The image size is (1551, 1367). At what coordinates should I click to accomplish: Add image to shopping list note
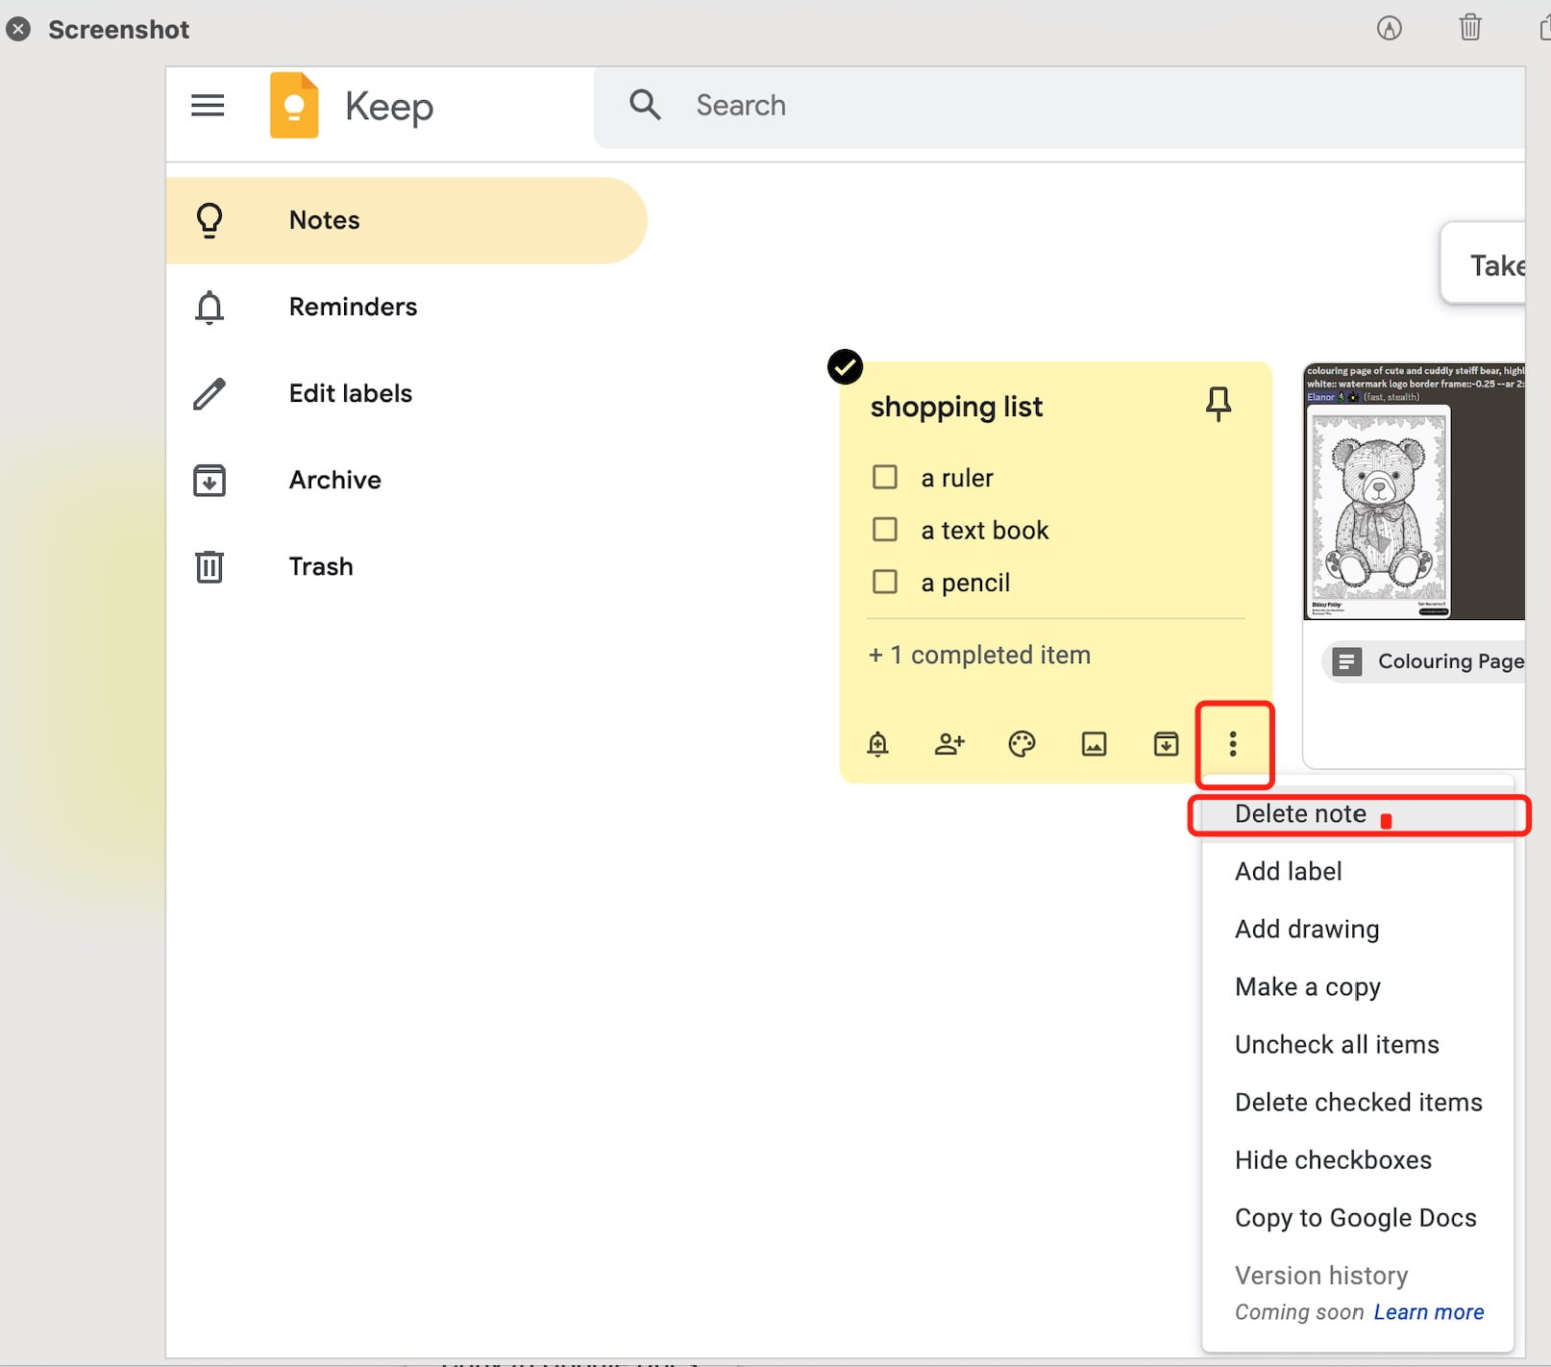pyautogui.click(x=1094, y=744)
